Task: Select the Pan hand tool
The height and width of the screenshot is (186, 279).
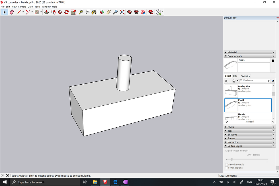Action: click(108, 12)
